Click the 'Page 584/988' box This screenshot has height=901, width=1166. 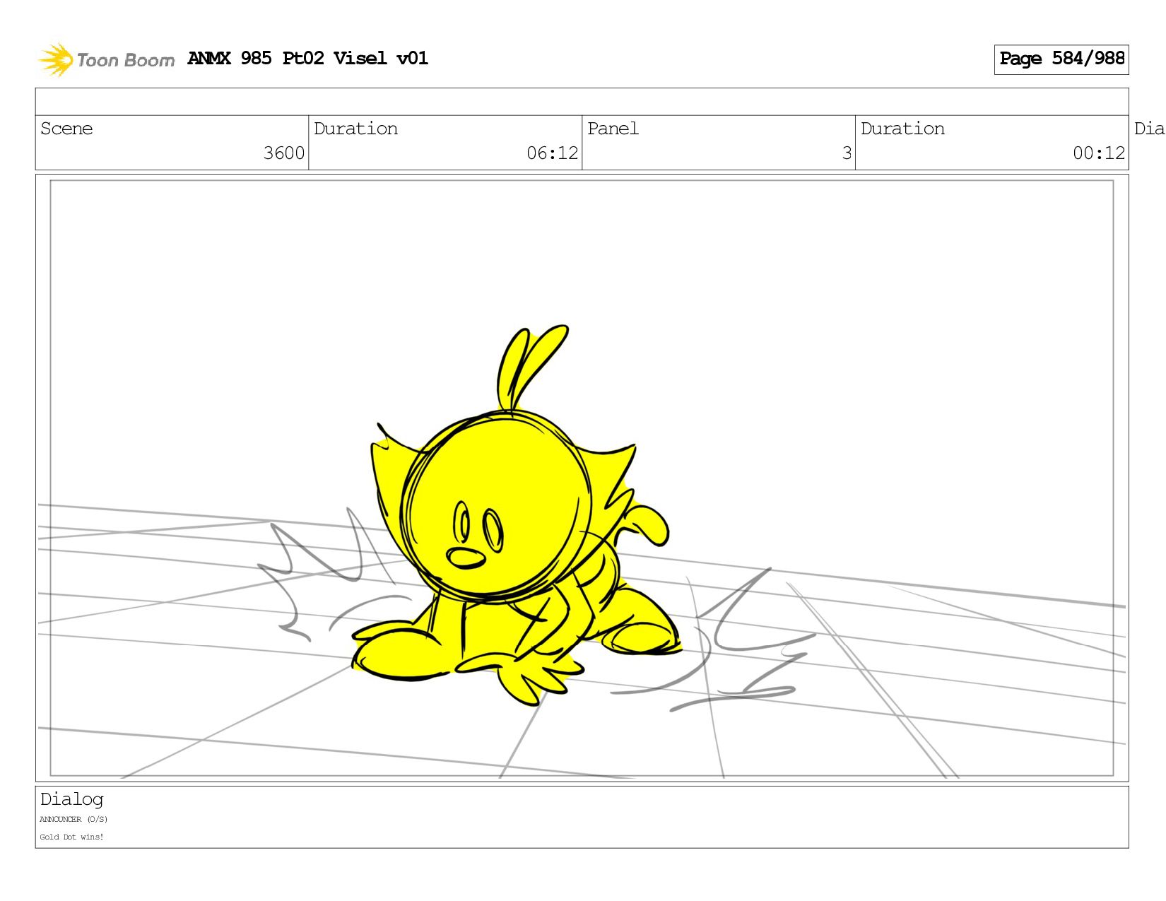point(1061,59)
